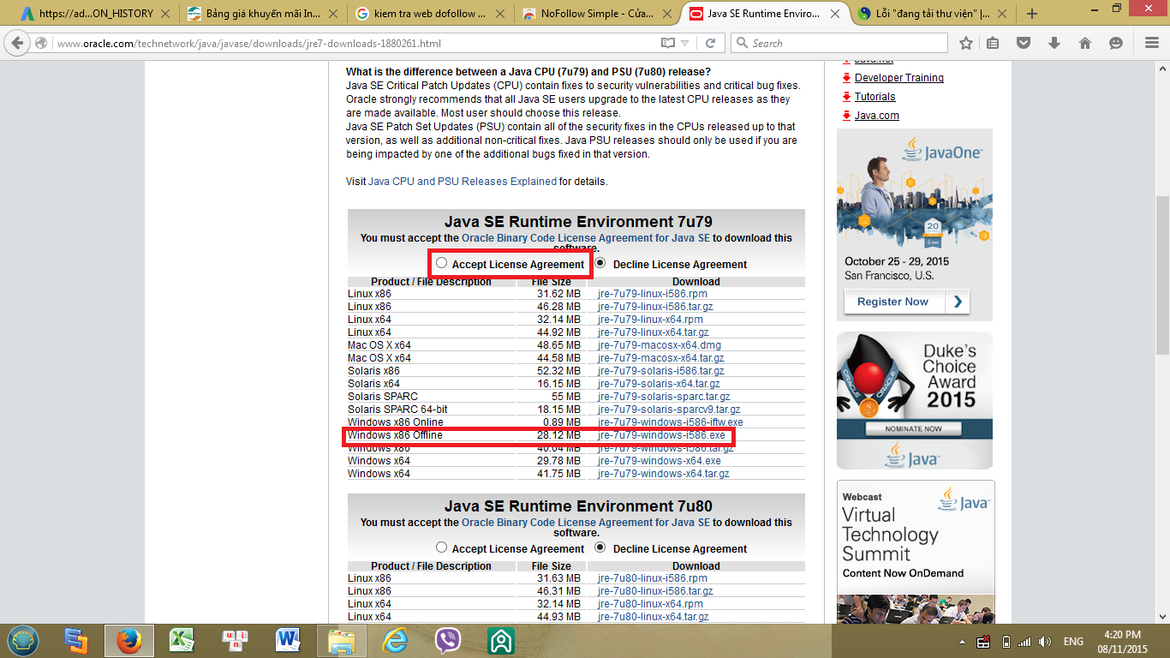Select Accept License Agreement for 7u80
1170x658 pixels.
tap(441, 547)
